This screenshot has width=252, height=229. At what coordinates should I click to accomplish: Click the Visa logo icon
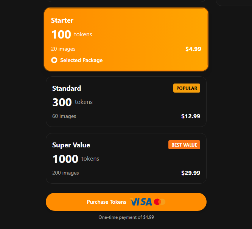(x=141, y=202)
